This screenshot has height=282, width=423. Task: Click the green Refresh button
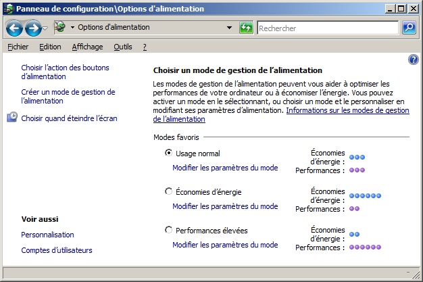pyautogui.click(x=247, y=28)
